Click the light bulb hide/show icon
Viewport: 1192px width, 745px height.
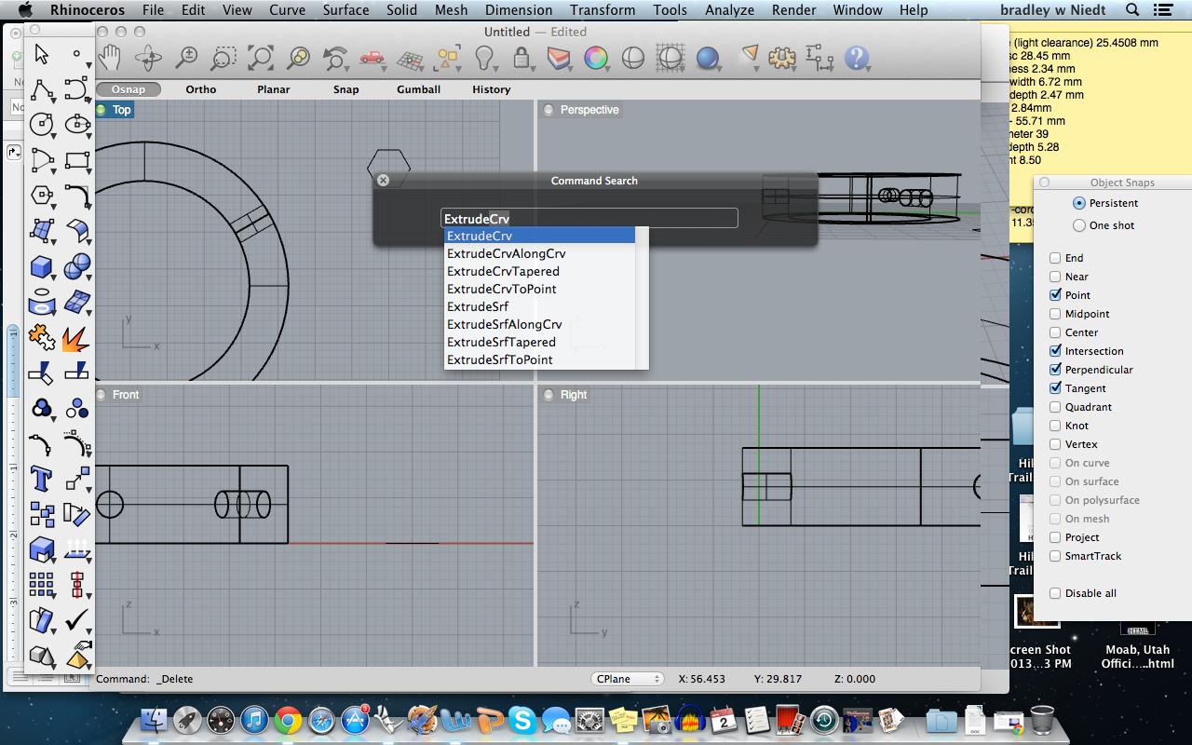click(x=484, y=58)
